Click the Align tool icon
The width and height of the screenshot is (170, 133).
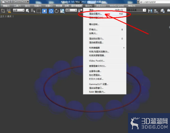(x=156, y=11)
